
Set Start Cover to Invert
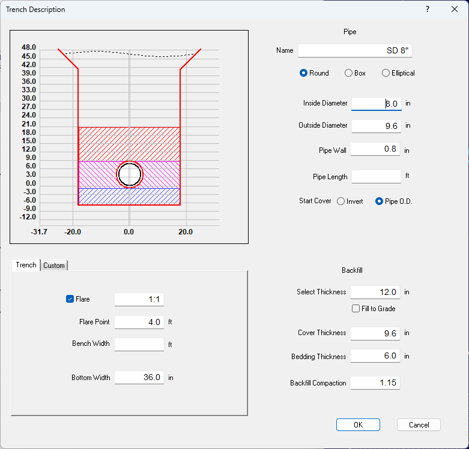click(341, 201)
